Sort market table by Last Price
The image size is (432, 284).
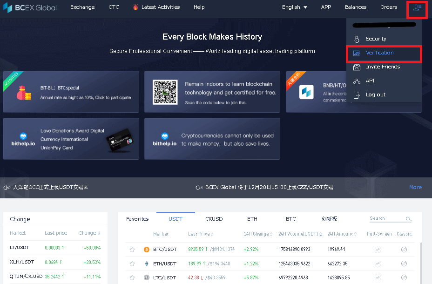(x=201, y=234)
